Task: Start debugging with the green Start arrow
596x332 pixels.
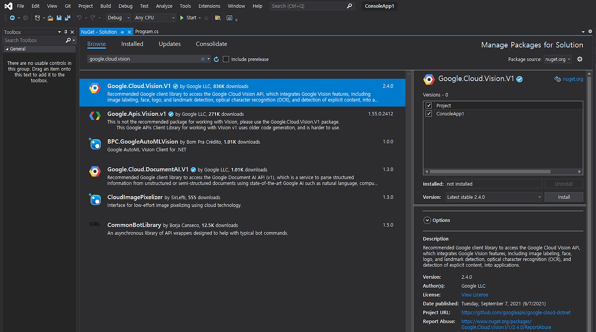Action: pyautogui.click(x=183, y=18)
